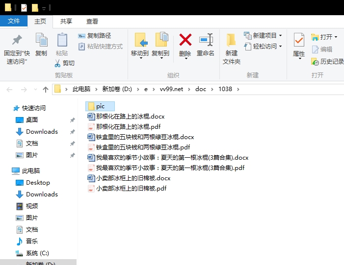Open Downloads under 此电脑

point(37,194)
